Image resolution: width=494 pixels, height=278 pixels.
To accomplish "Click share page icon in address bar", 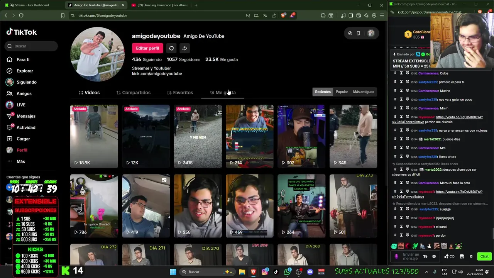I will pyautogui.click(x=274, y=15).
